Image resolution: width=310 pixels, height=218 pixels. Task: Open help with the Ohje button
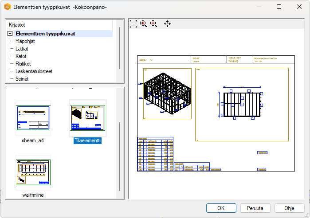[290, 208]
